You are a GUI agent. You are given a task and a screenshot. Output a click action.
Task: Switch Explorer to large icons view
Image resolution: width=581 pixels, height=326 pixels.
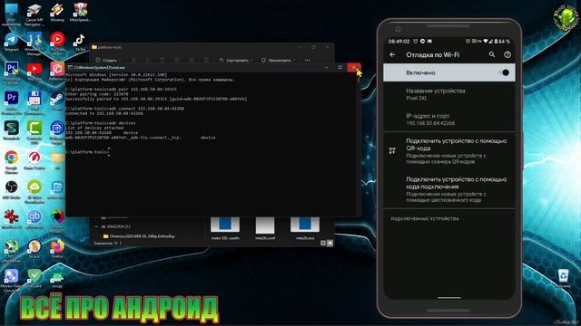(330, 243)
